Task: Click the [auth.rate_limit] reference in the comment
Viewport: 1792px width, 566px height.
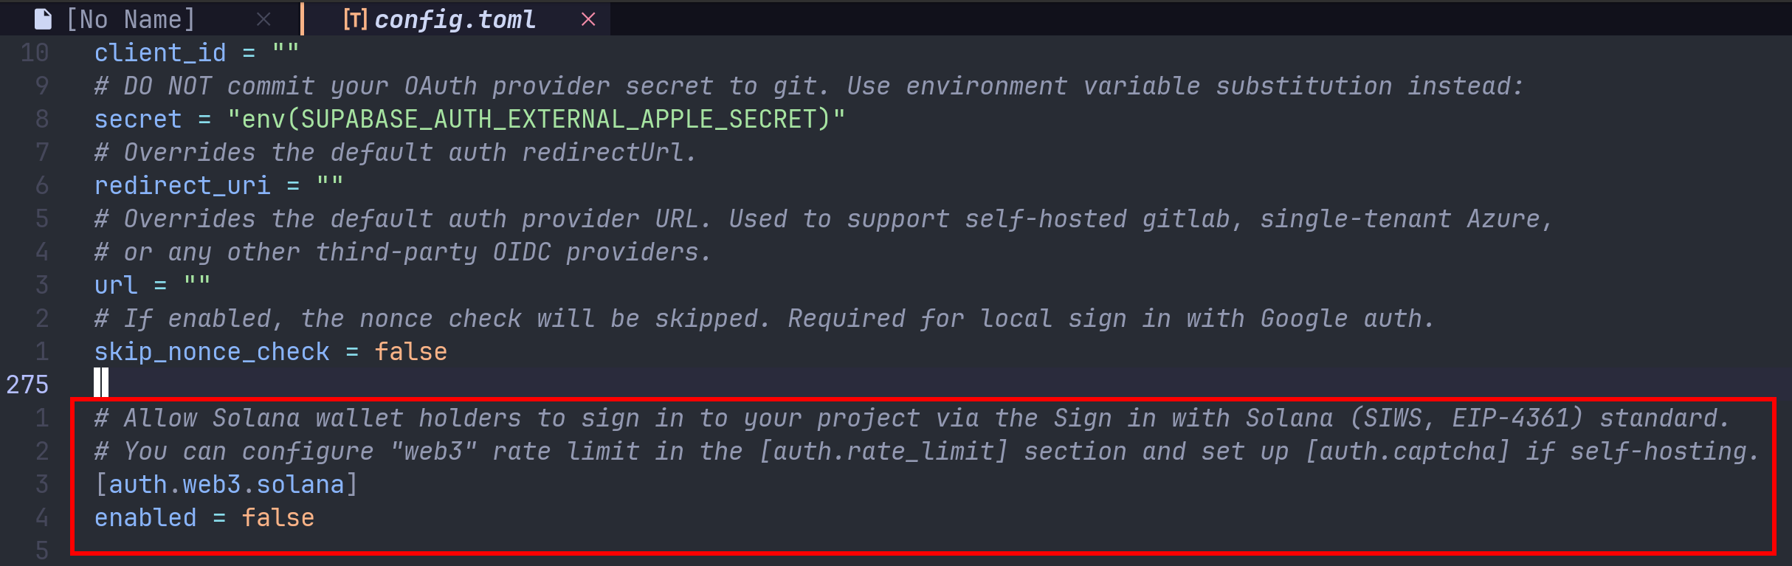Action: click(883, 451)
